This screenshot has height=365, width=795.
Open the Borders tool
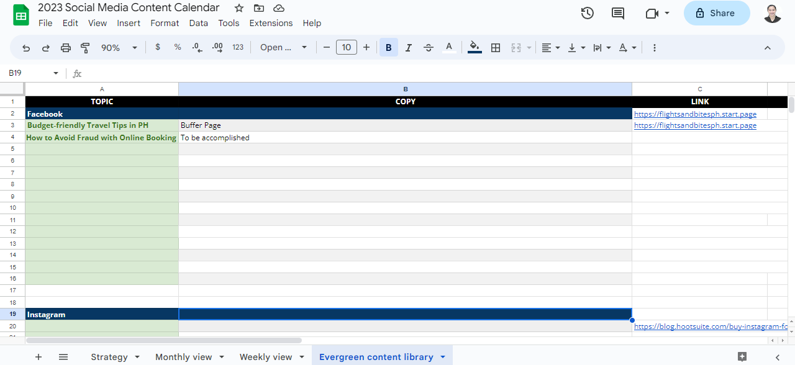496,48
